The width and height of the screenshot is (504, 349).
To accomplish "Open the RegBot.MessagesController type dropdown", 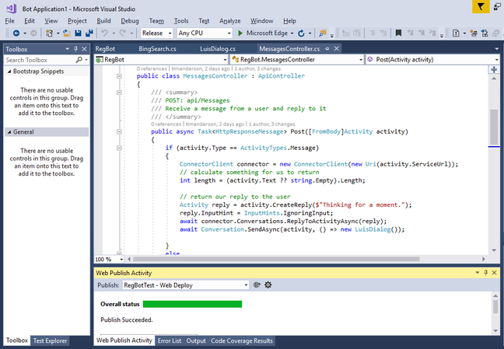I will pyautogui.click(x=296, y=60).
